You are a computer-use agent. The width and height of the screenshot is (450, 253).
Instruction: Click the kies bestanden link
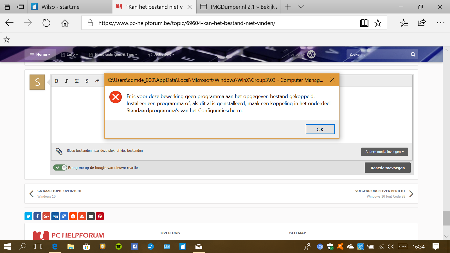[131, 151]
